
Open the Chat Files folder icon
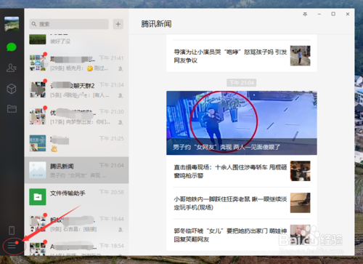click(12, 109)
